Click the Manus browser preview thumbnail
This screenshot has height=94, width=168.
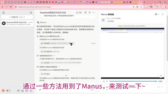[133, 53]
